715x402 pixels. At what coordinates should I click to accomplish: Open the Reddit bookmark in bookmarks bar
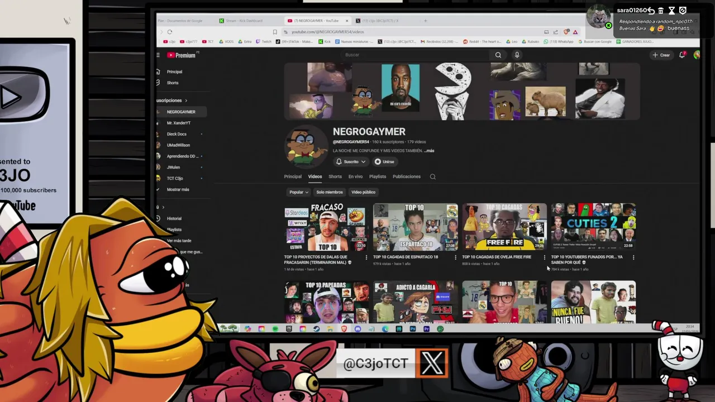(483, 41)
